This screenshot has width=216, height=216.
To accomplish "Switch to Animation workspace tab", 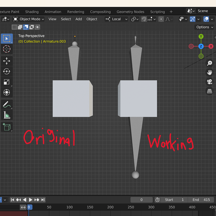I will [53, 12].
